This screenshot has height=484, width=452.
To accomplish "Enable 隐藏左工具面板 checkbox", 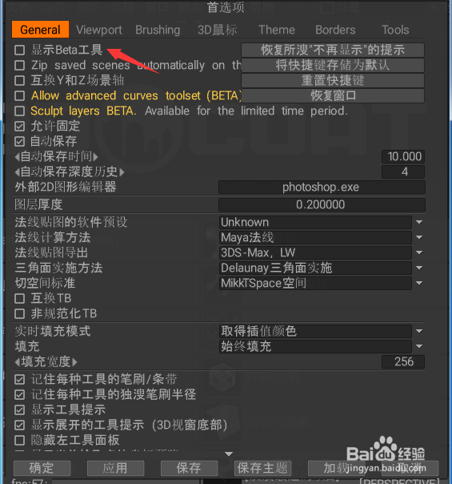I will [x=20, y=440].
